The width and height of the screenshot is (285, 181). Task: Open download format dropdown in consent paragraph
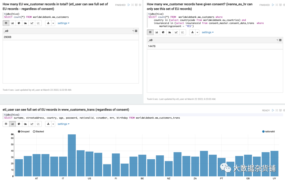point(198,32)
